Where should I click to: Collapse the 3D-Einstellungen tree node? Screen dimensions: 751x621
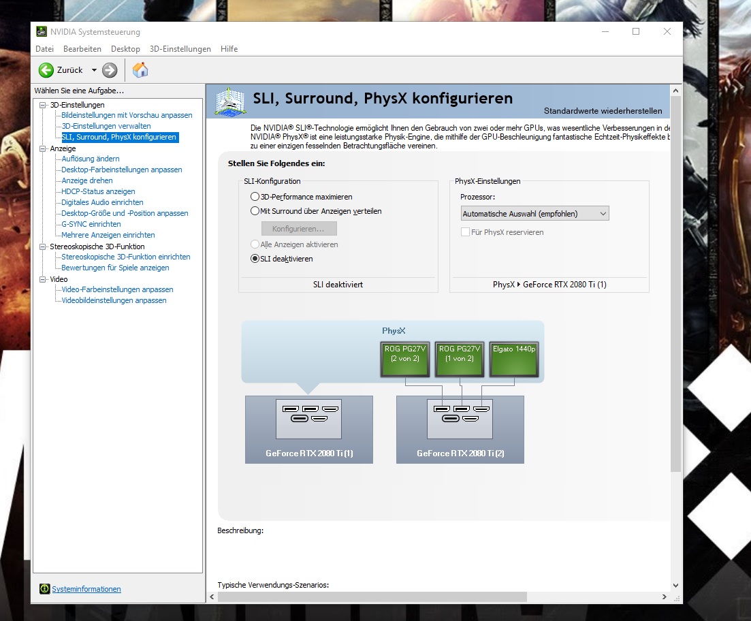point(43,105)
